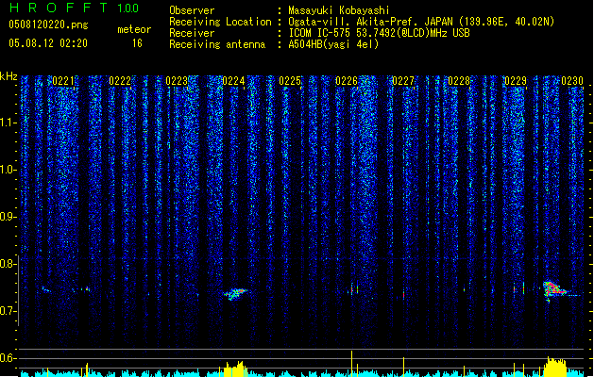Click the meteor label
Viewport: 594px width, 377px height.
134,29
